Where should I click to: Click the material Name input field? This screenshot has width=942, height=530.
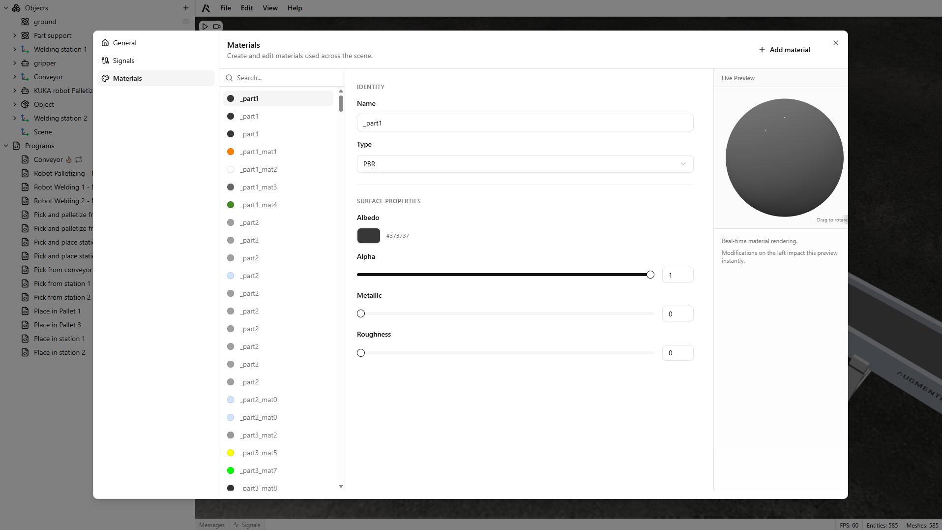pyautogui.click(x=525, y=123)
